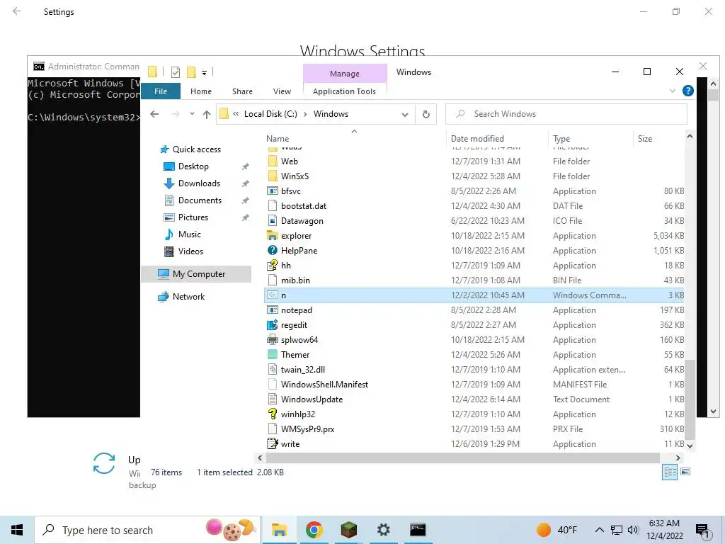The image size is (725, 544).
Task: Select the Web folder icon
Action: 273,161
